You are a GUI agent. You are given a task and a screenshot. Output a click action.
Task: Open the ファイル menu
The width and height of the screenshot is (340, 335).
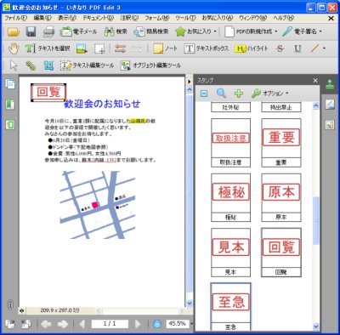(16, 18)
